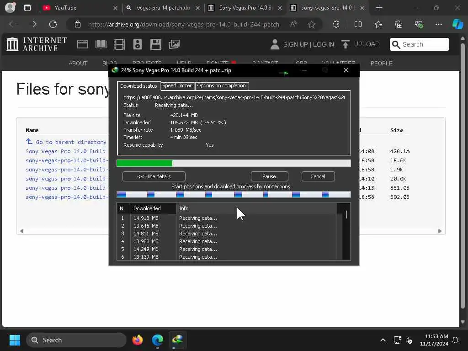This screenshot has width=468, height=351.
Task: Switch to Edge in the taskbar
Action: click(x=158, y=340)
